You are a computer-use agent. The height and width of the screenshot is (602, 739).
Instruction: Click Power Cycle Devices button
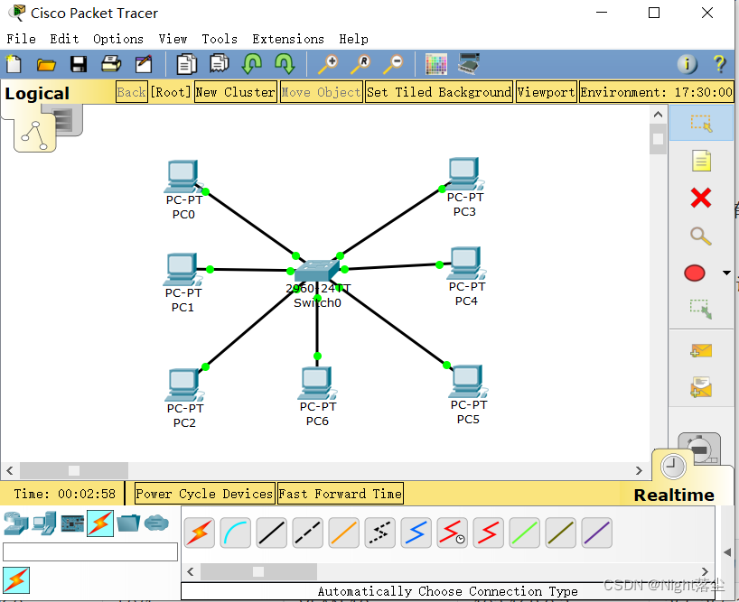click(204, 494)
